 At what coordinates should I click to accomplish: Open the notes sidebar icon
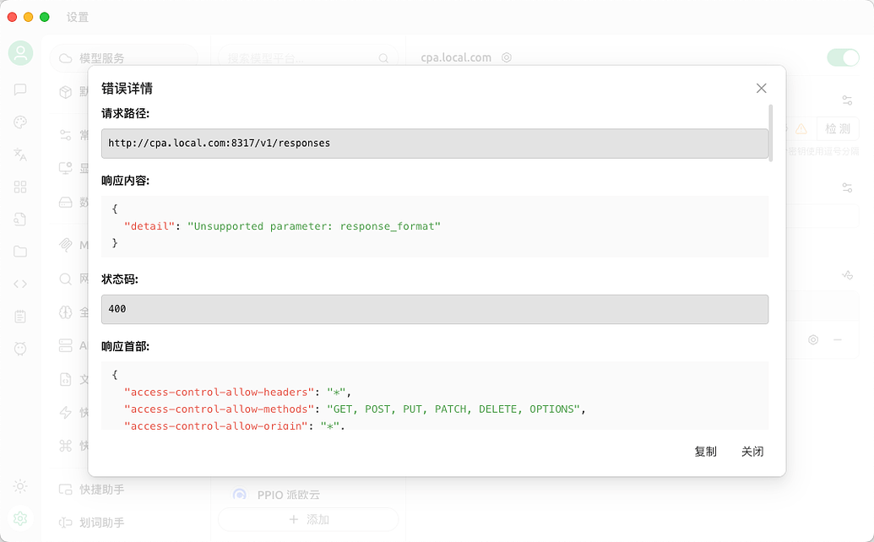[x=20, y=317]
